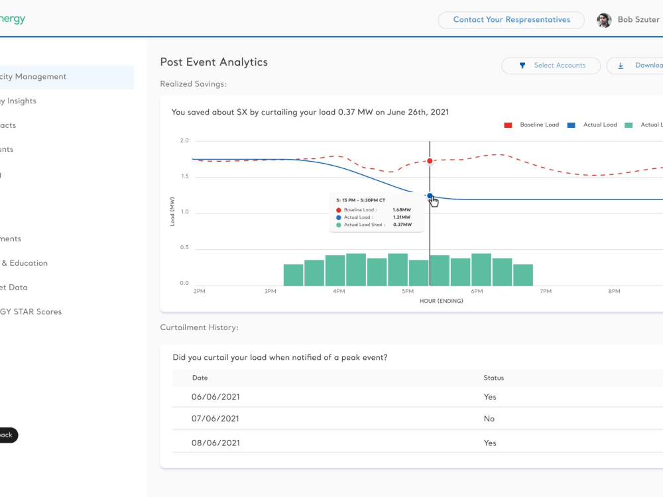Toggle the green Actual Load Shed legend swatch
Image resolution: width=663 pixels, height=497 pixels.
[x=629, y=125]
